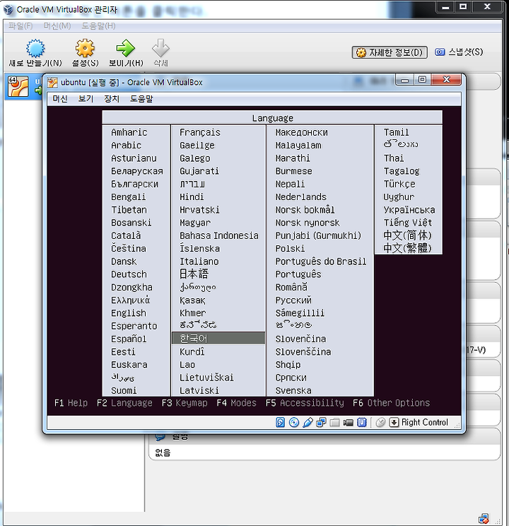Image resolution: width=509 pixels, height=526 pixels.
Task: Click F3 Keymap boot option
Action: pyautogui.click(x=185, y=403)
